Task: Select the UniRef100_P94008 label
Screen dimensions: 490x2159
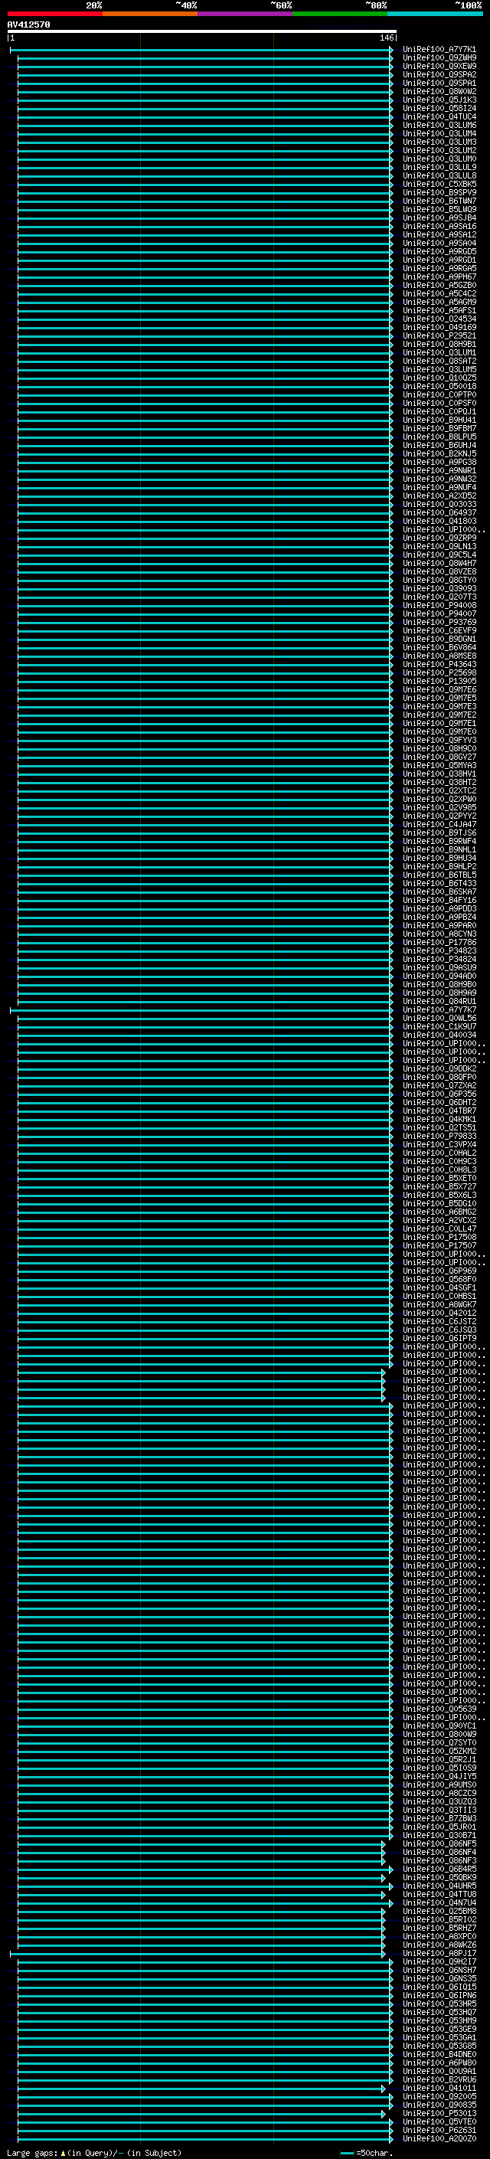Action: point(439,605)
